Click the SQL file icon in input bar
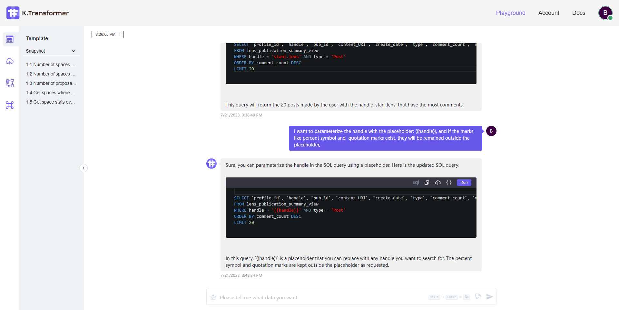 478,297
